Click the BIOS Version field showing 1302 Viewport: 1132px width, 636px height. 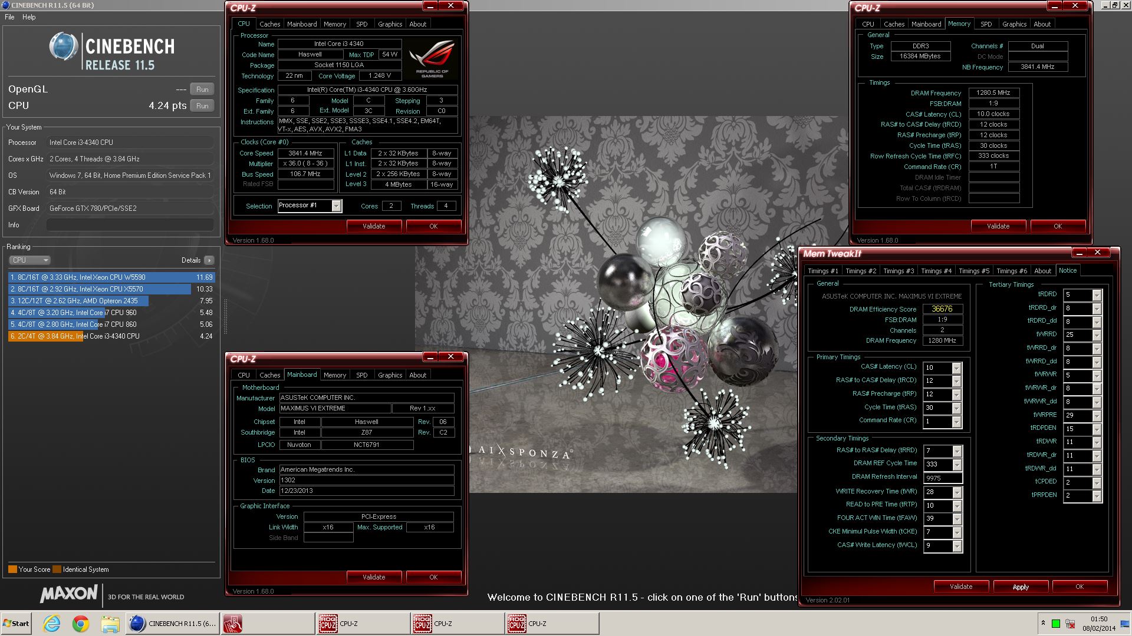pos(366,481)
